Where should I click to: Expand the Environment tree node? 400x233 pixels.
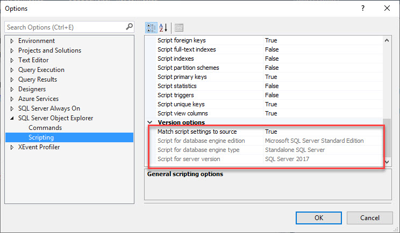coord(12,41)
